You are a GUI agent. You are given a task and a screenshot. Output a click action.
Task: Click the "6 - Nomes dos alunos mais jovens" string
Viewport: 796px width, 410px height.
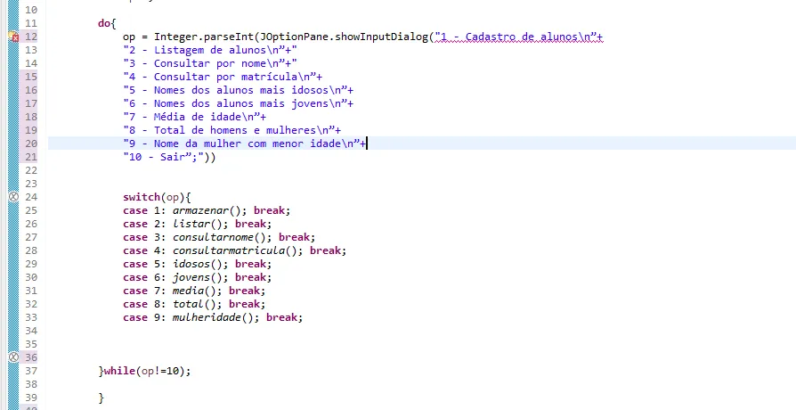[235, 103]
